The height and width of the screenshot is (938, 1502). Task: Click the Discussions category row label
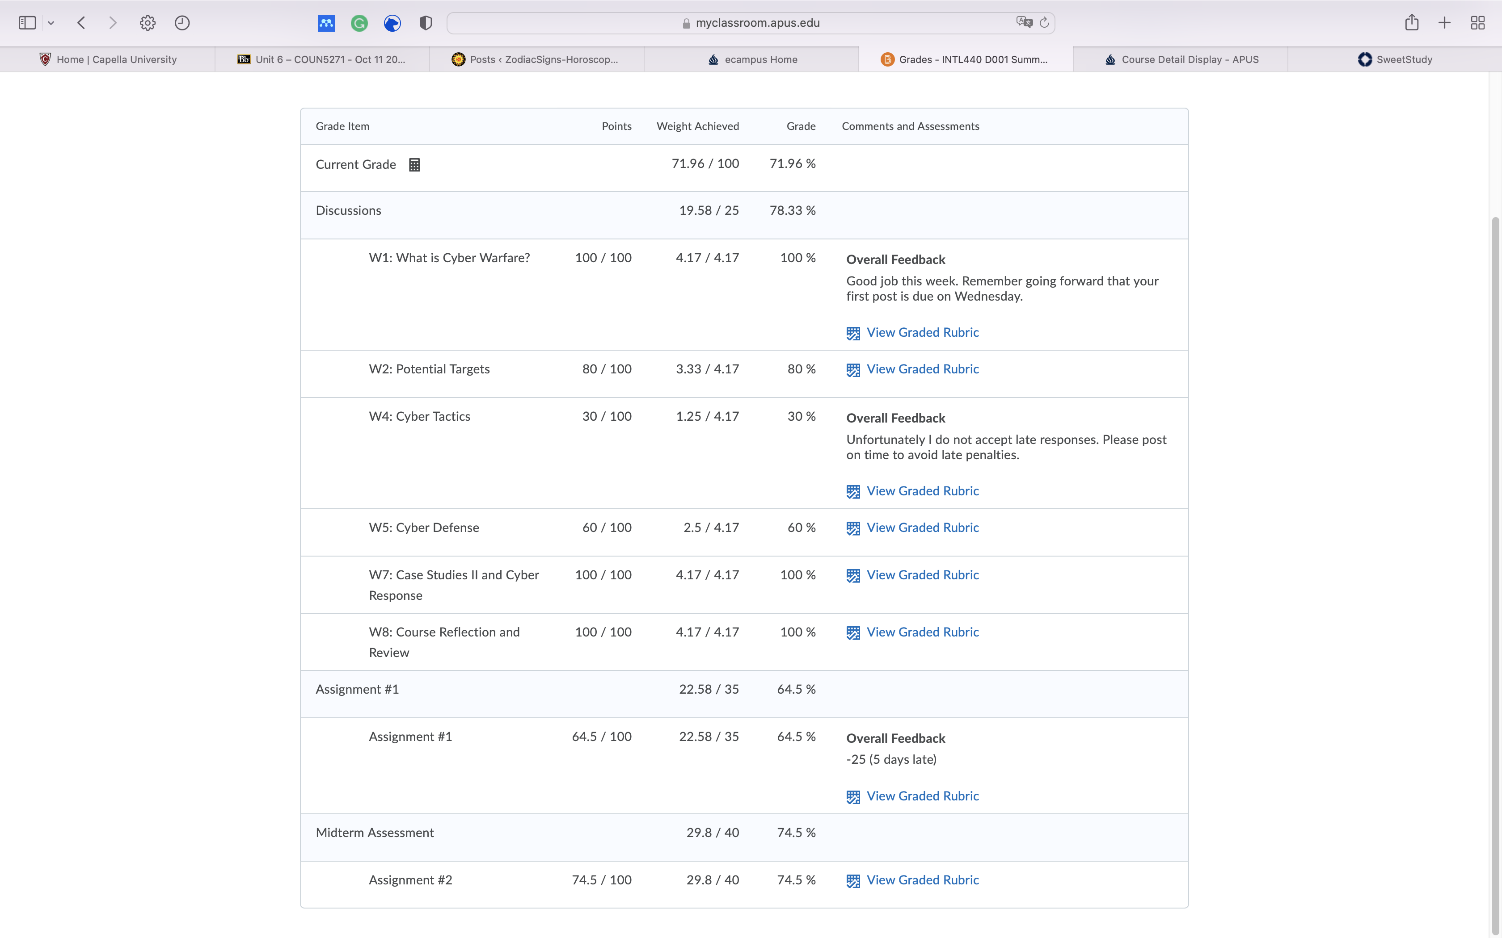348,211
